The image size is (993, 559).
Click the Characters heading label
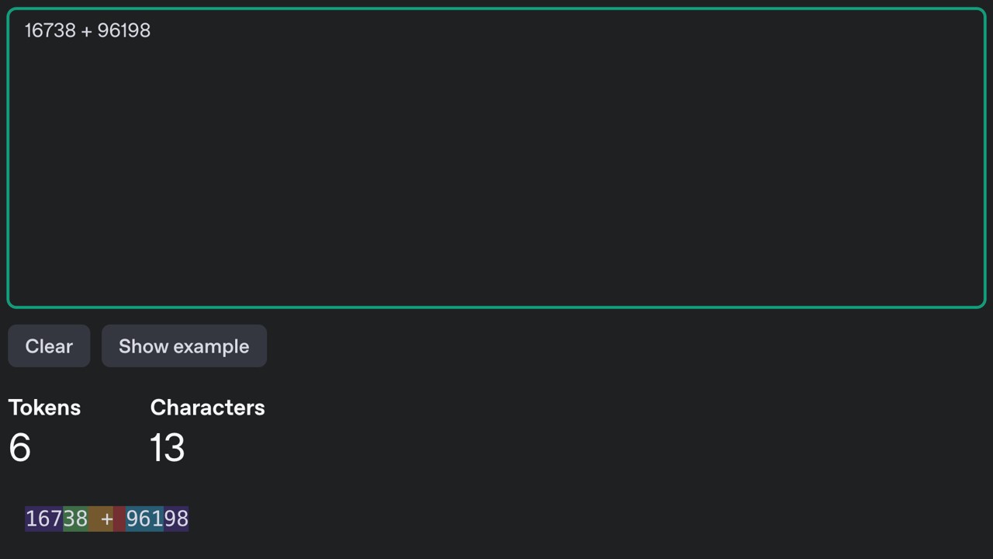(207, 408)
